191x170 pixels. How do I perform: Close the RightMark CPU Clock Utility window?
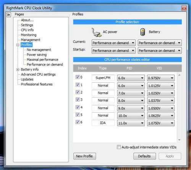(184, 8)
